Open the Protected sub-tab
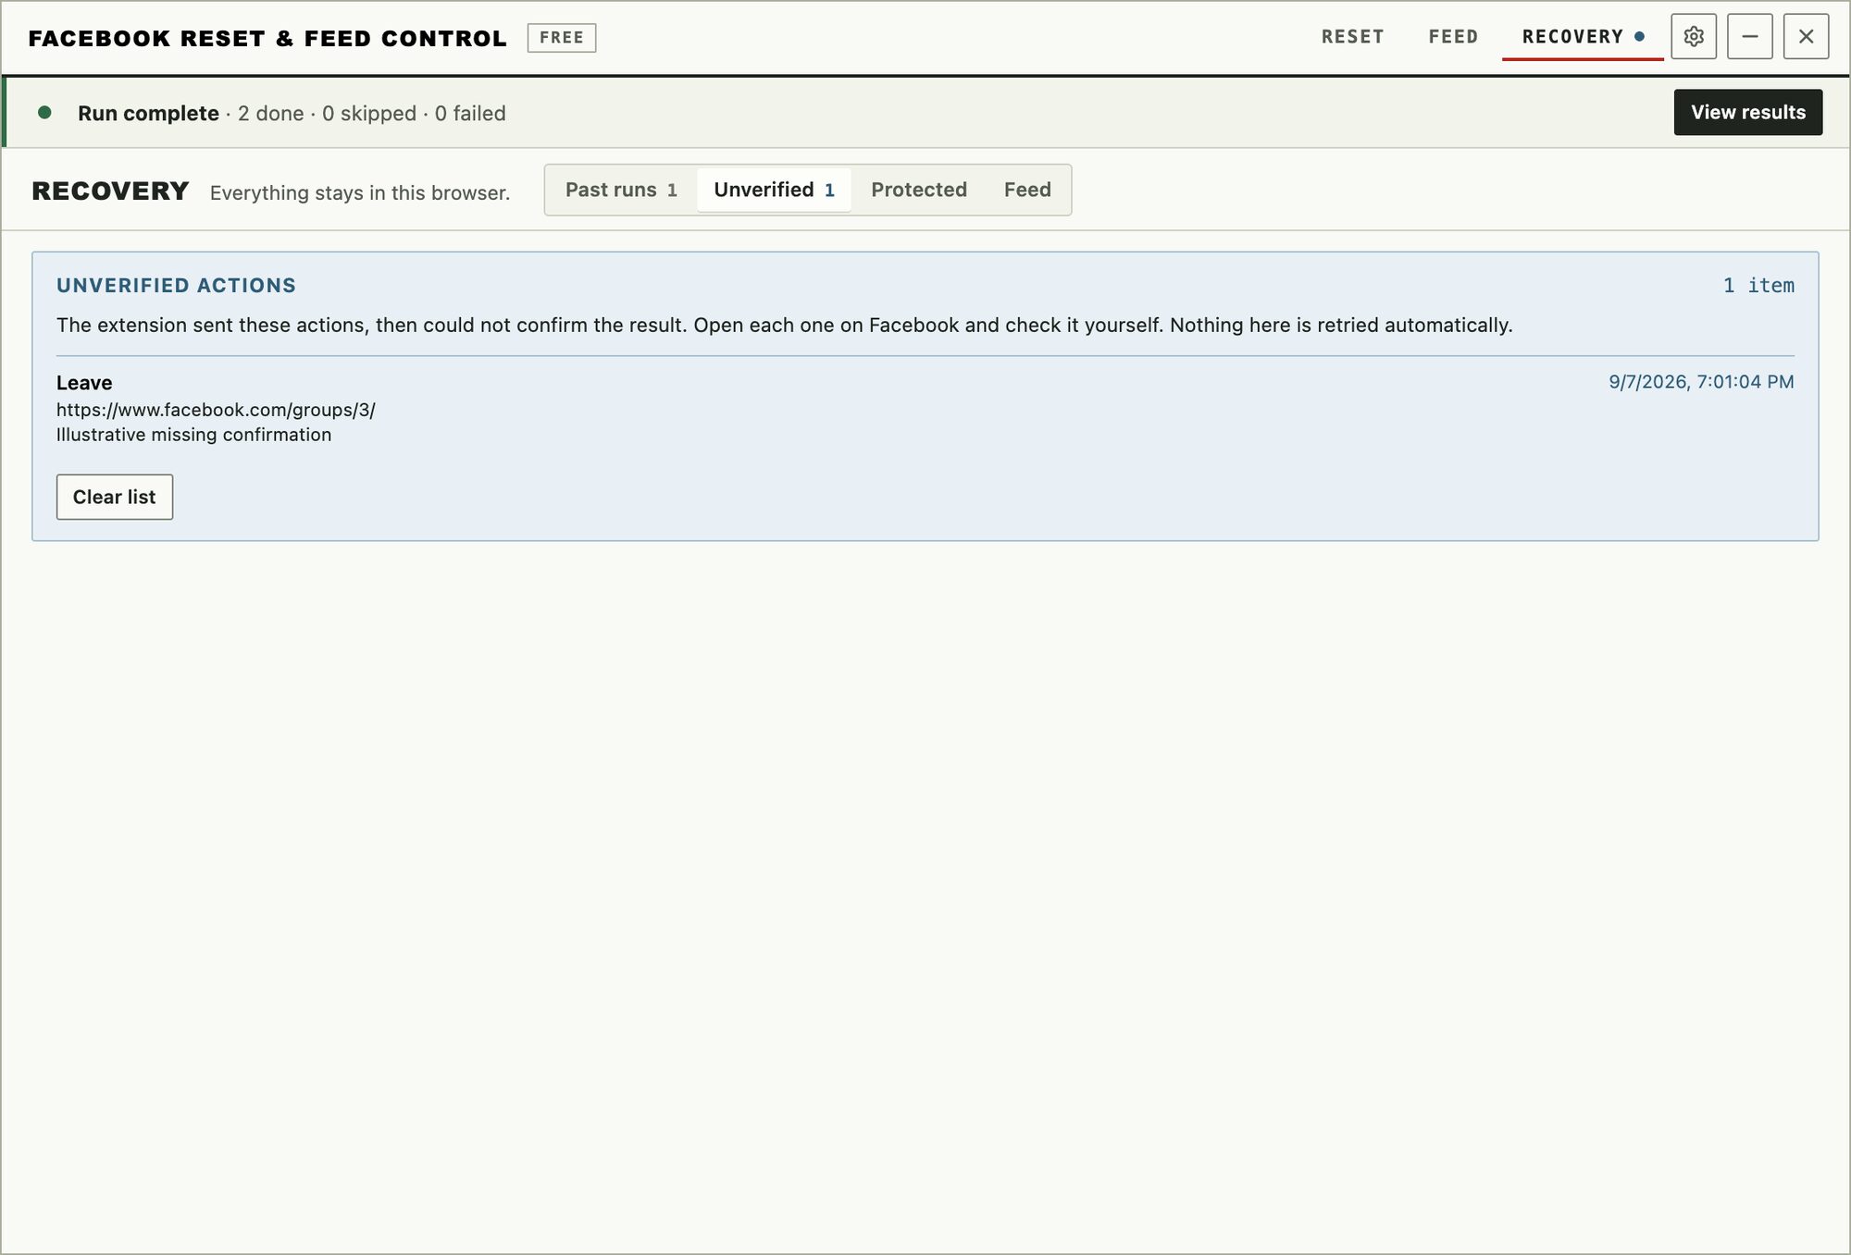Viewport: 1851px width, 1255px height. [x=919, y=190]
